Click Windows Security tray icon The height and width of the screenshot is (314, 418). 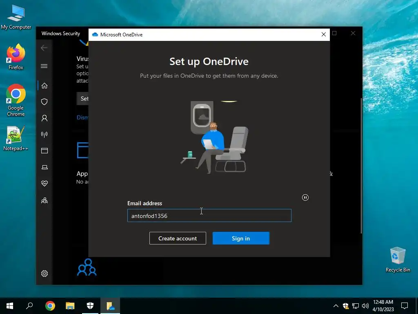coord(346,306)
